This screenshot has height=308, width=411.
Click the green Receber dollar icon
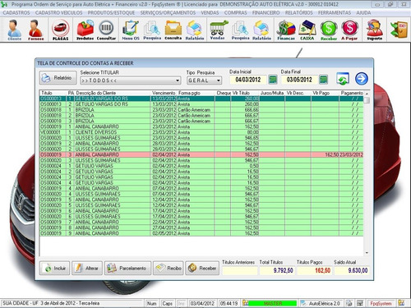[x=329, y=30]
